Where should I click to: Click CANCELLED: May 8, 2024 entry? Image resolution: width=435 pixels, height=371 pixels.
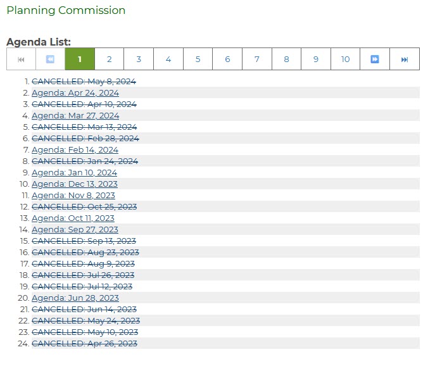(84, 82)
